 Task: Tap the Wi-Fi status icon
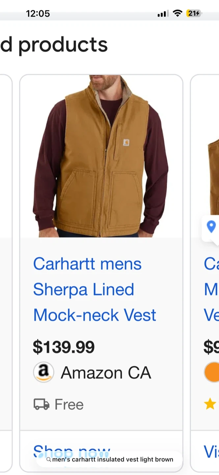178,14
